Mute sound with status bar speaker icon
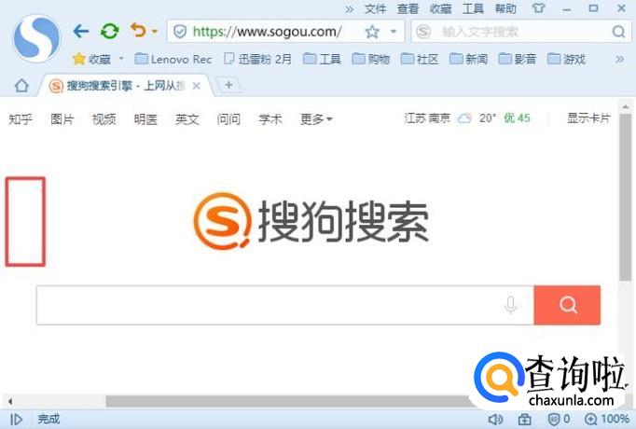The image size is (636, 429). pyautogui.click(x=495, y=419)
